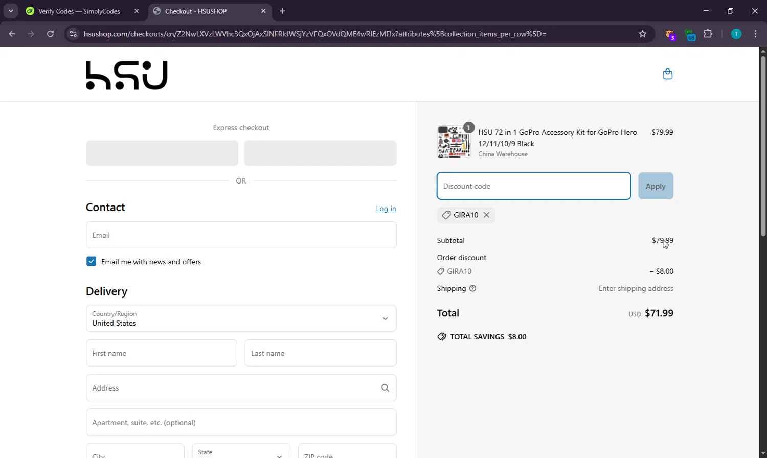Click the HSU 72 in 1 product title

(557, 138)
